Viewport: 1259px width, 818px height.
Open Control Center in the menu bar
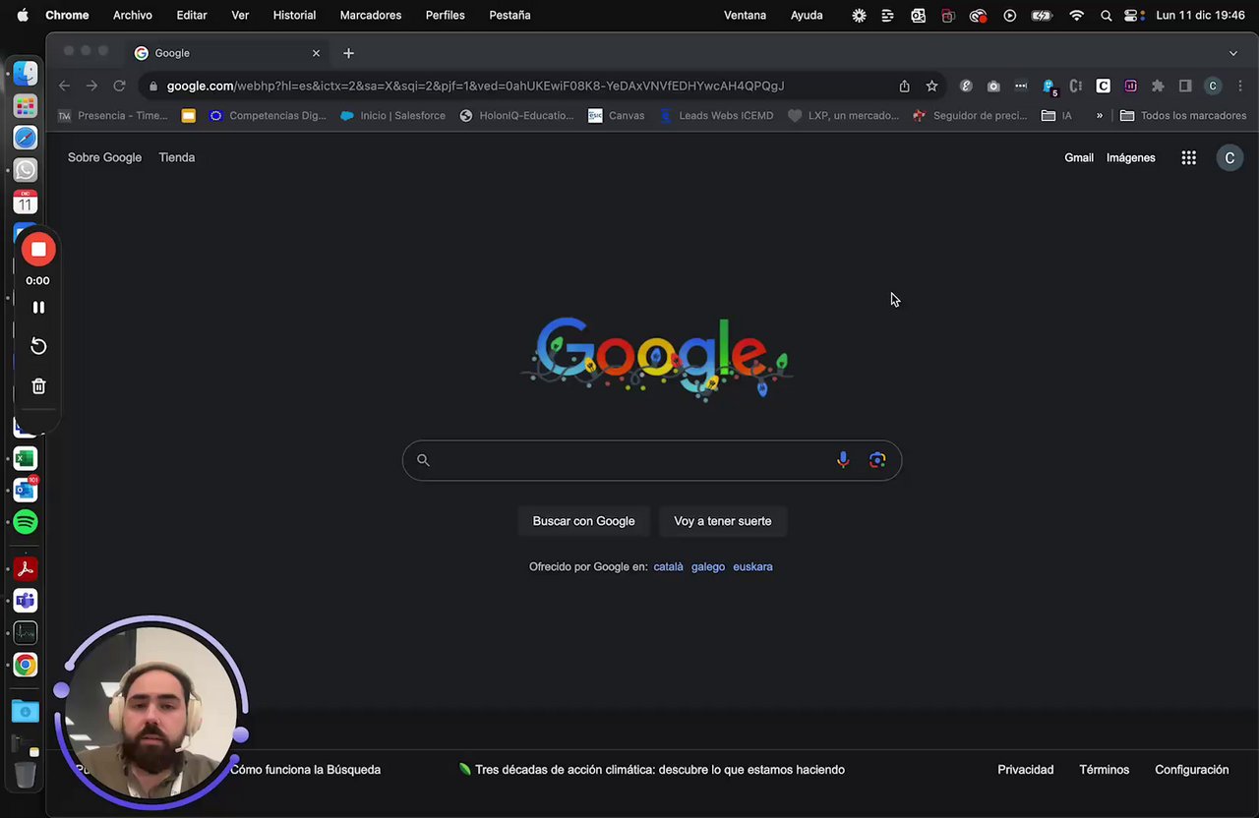click(1133, 15)
